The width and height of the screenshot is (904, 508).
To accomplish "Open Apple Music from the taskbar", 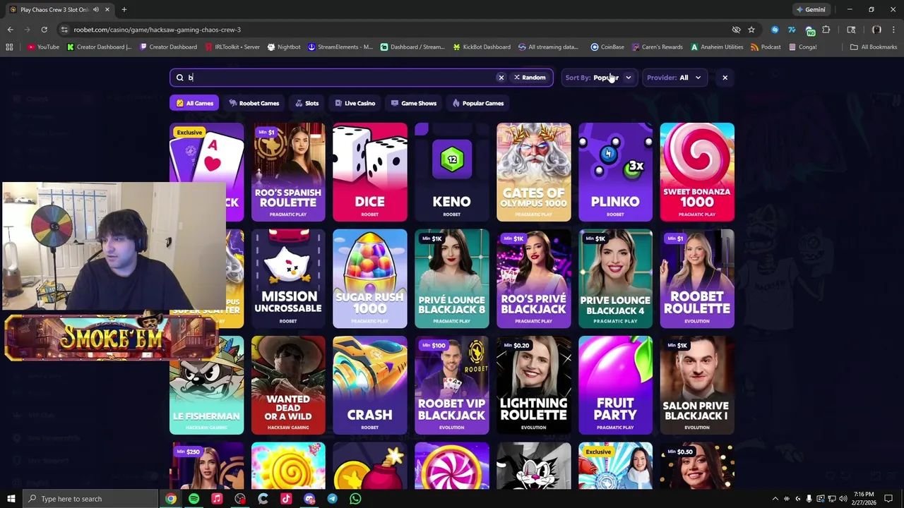I will tap(217, 499).
